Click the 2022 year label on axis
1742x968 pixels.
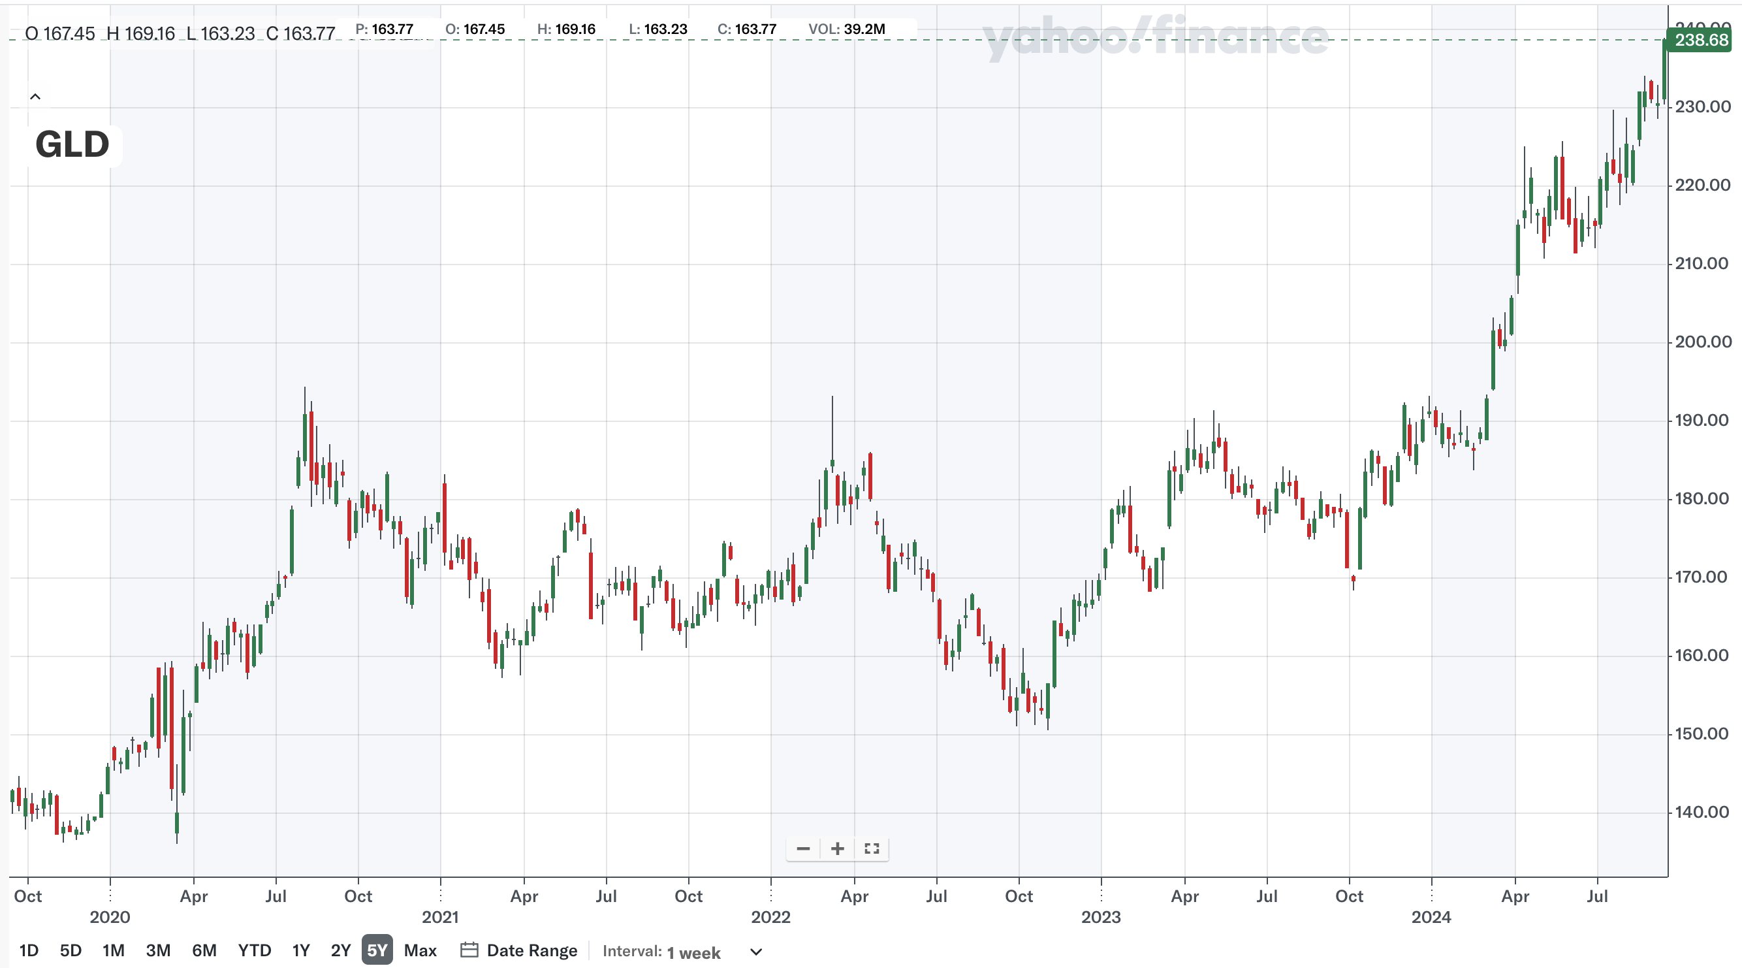click(x=770, y=917)
